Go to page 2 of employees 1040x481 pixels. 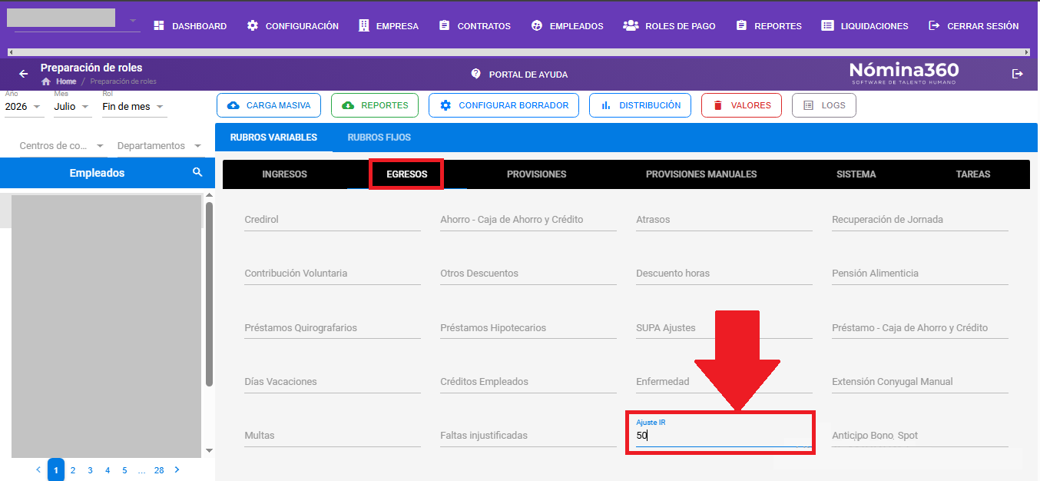[x=73, y=470]
